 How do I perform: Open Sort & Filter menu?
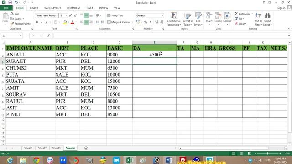tap(258, 19)
